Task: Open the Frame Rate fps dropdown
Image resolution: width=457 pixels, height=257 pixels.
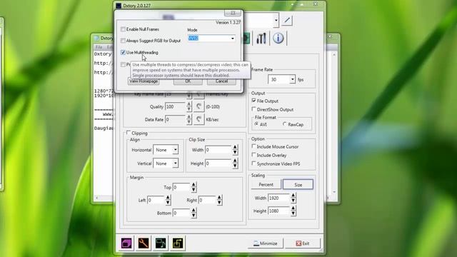Action: pyautogui.click(x=292, y=79)
